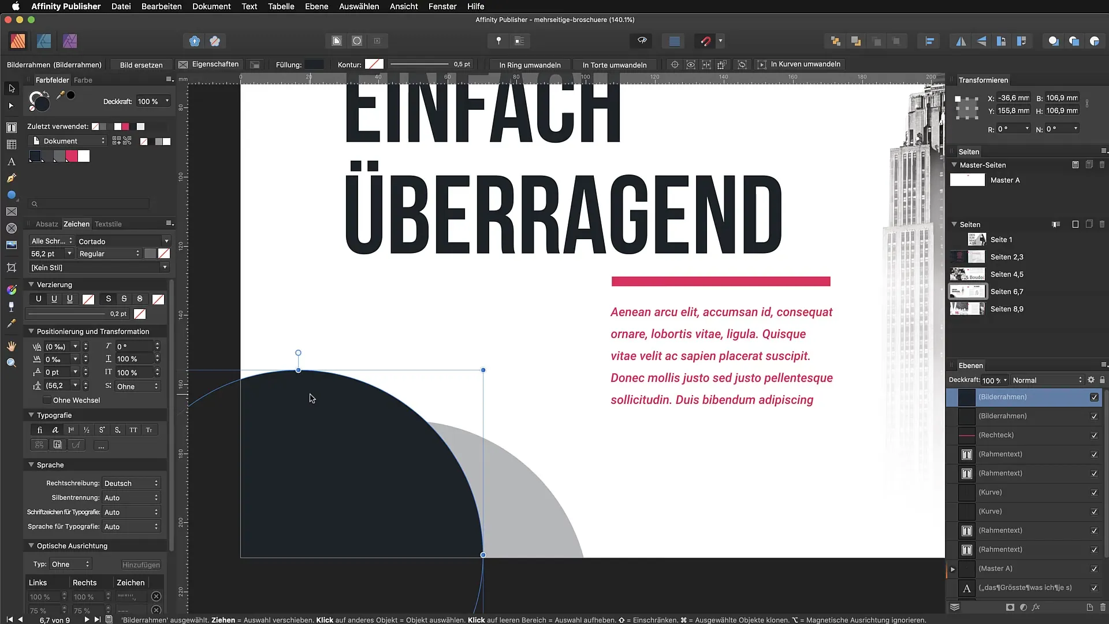Expand the Master A layer group

[952, 569]
